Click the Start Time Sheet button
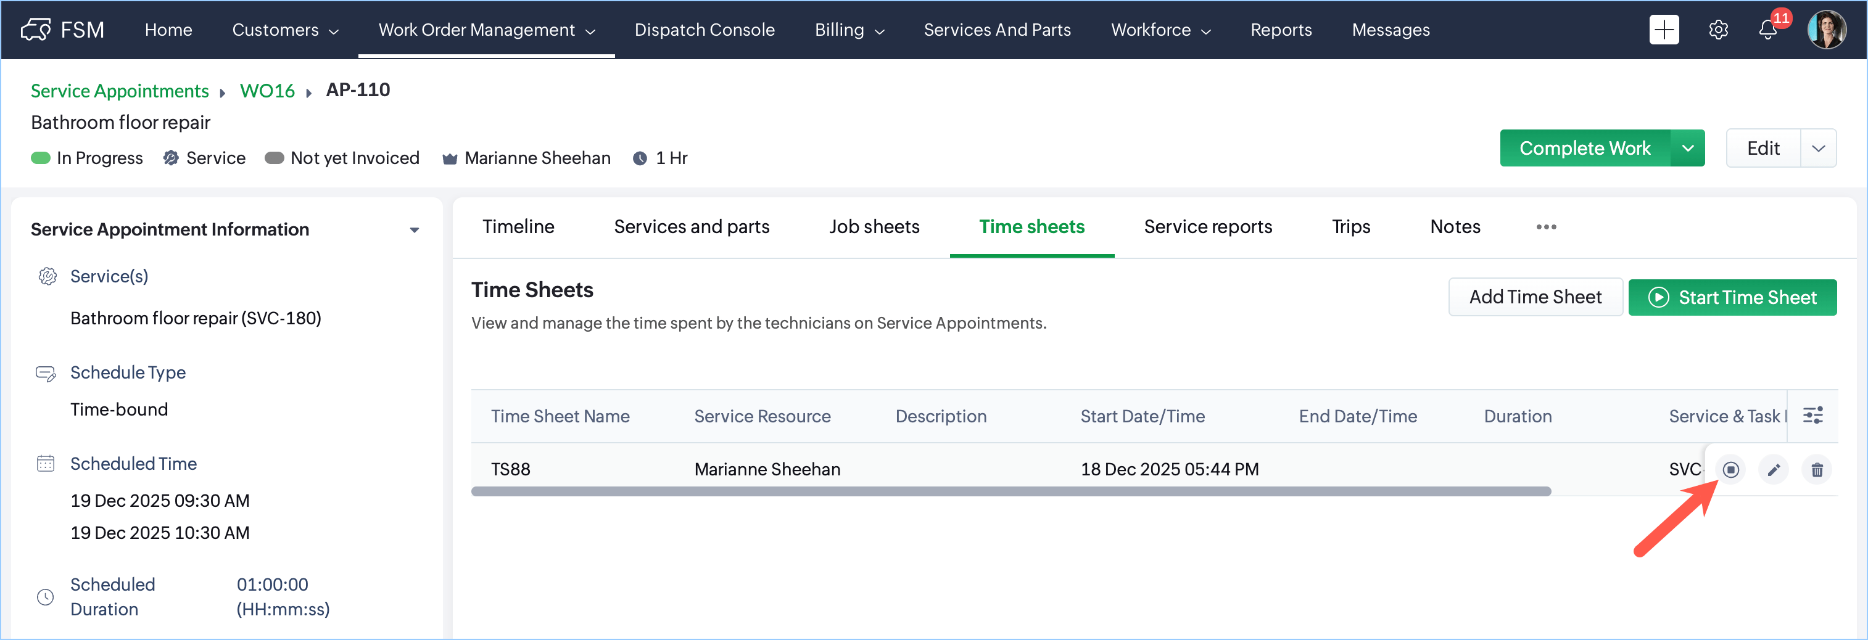The height and width of the screenshot is (640, 1868). [1732, 297]
